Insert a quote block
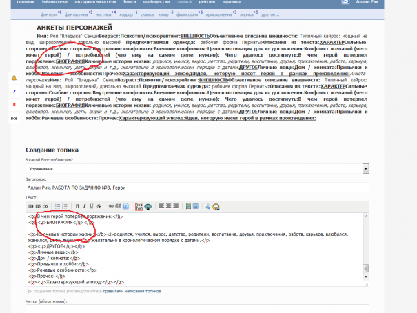The height and width of the screenshot is (313, 417). 118,205
